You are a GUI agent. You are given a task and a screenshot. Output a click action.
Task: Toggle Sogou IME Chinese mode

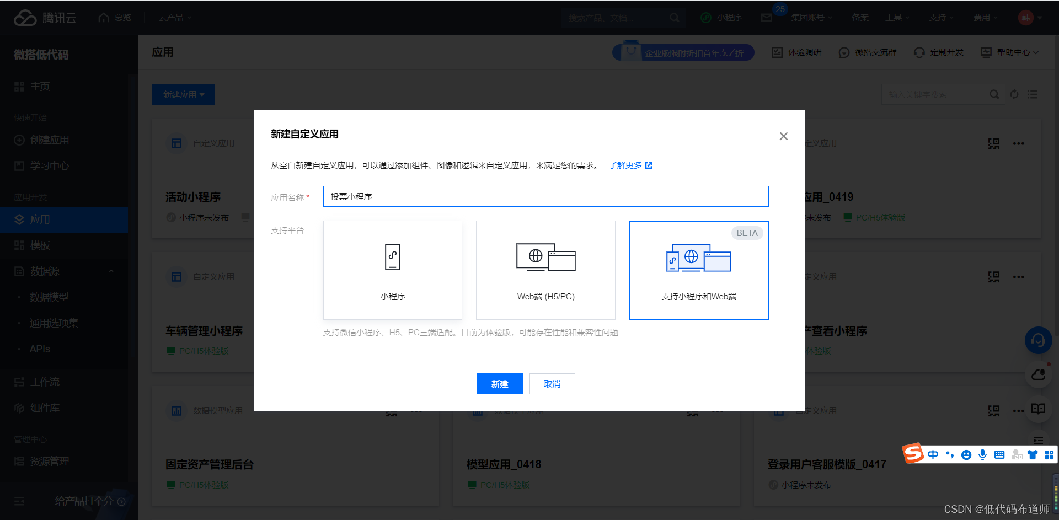coord(933,454)
